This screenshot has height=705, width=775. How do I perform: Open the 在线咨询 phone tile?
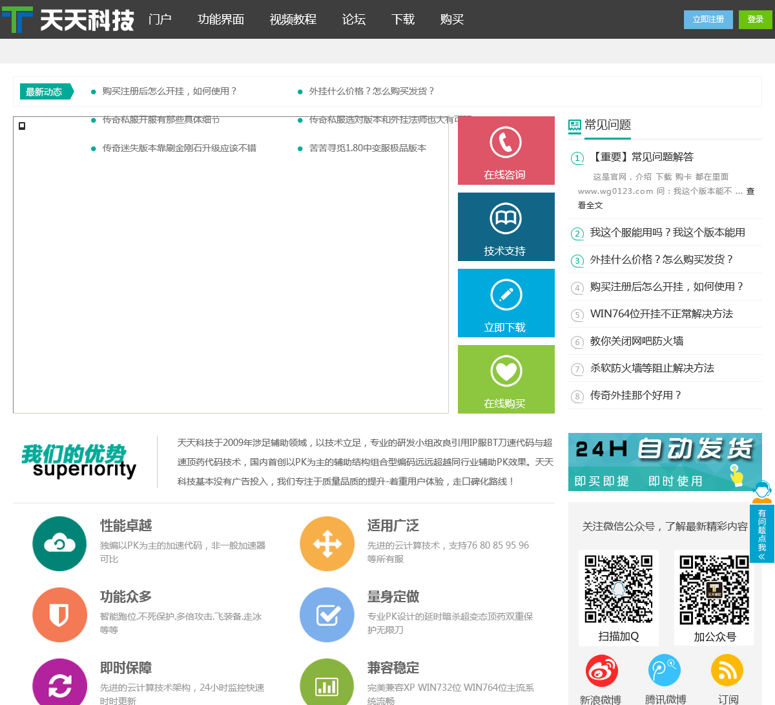[x=506, y=151]
